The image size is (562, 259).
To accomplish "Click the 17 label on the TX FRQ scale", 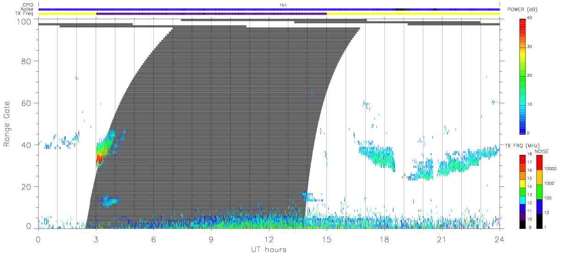I will [530, 162].
